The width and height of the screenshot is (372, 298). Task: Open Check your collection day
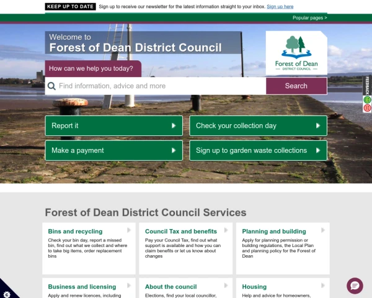click(258, 125)
